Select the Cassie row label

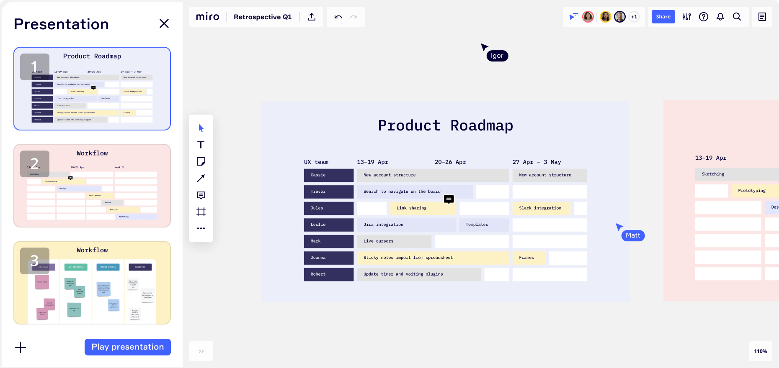pos(329,175)
